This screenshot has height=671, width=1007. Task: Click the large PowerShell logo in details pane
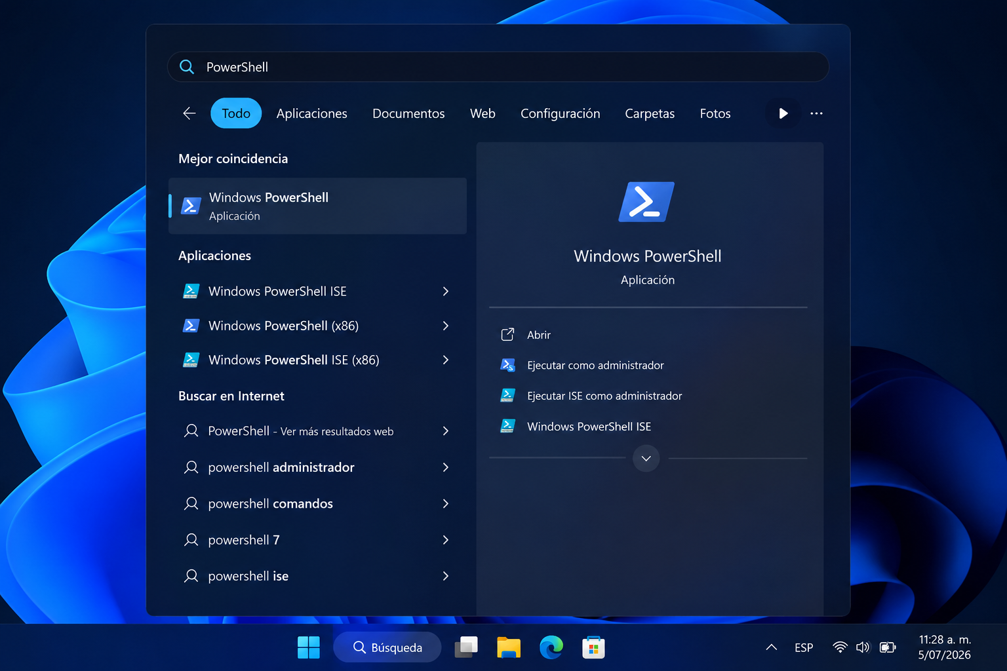pyautogui.click(x=646, y=202)
